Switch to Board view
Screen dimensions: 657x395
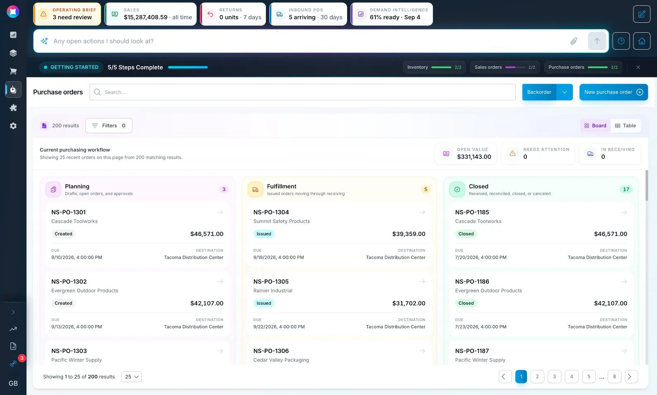click(595, 125)
